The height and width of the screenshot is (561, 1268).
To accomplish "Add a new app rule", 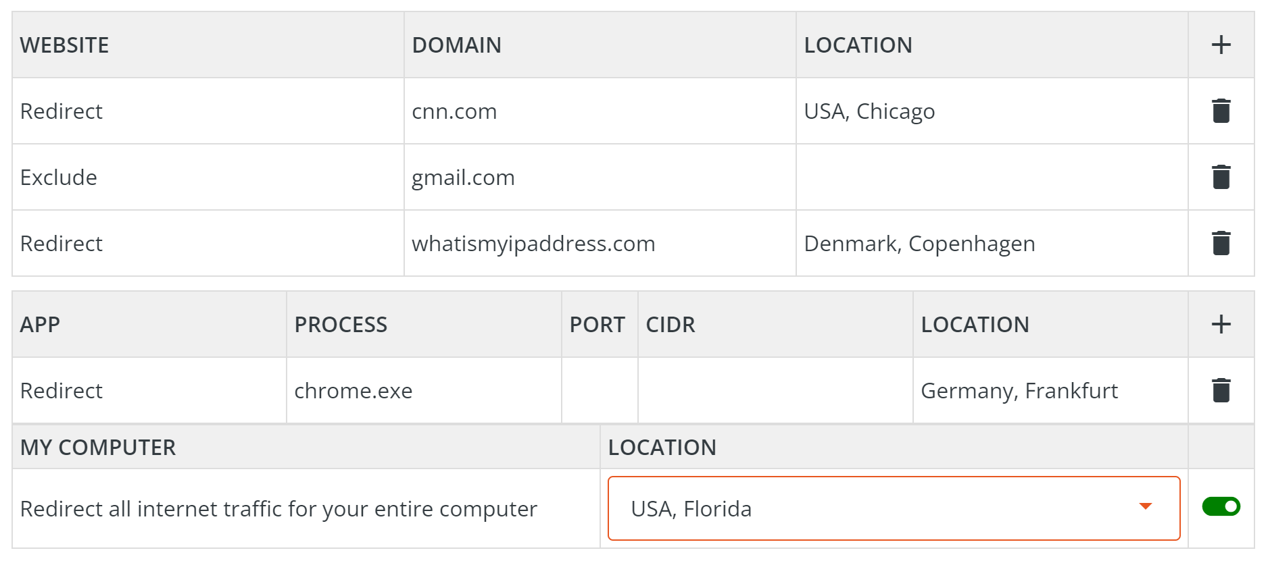I will click(1221, 324).
